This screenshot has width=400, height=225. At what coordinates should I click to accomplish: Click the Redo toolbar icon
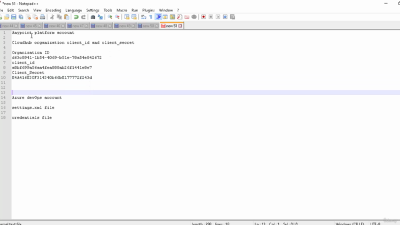pyautogui.click(x=83, y=17)
